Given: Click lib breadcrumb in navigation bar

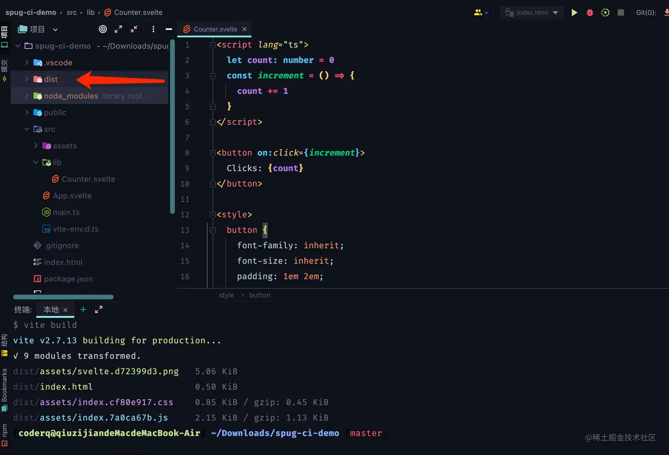Looking at the screenshot, I should pos(91,12).
